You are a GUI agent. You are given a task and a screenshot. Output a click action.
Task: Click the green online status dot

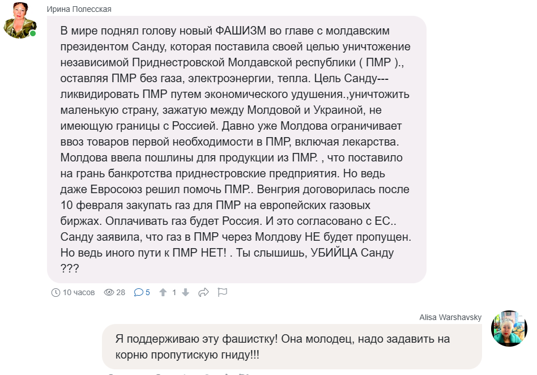(33, 33)
